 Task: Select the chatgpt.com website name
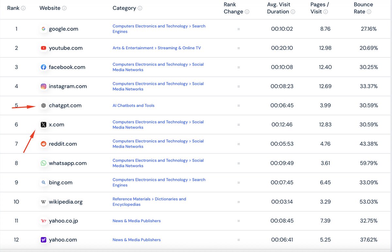pos(65,105)
